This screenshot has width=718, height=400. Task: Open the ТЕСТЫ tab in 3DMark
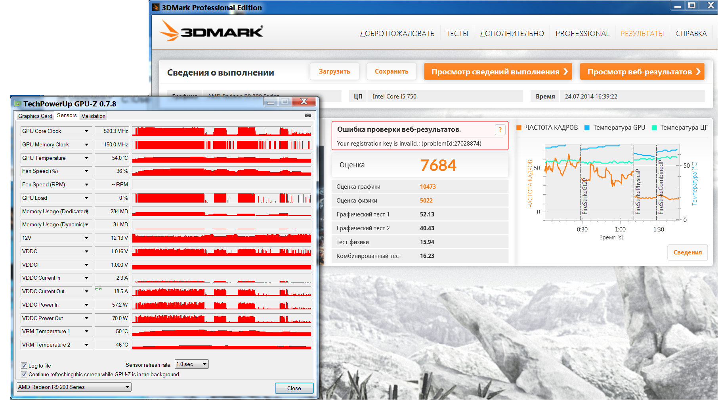click(x=457, y=34)
